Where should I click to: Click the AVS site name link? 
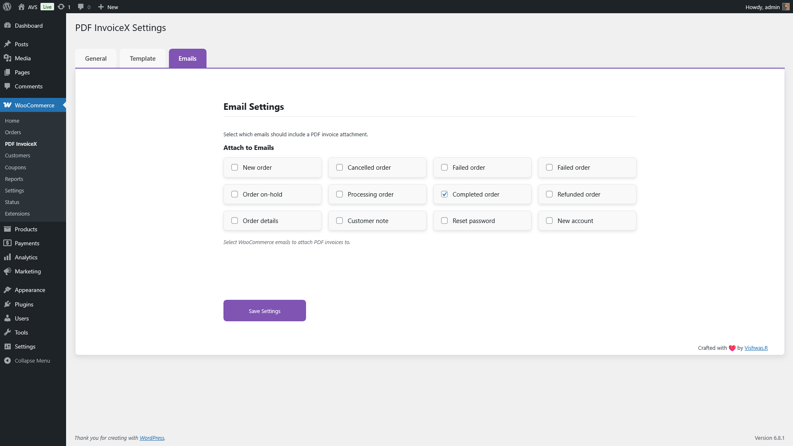tap(33, 7)
